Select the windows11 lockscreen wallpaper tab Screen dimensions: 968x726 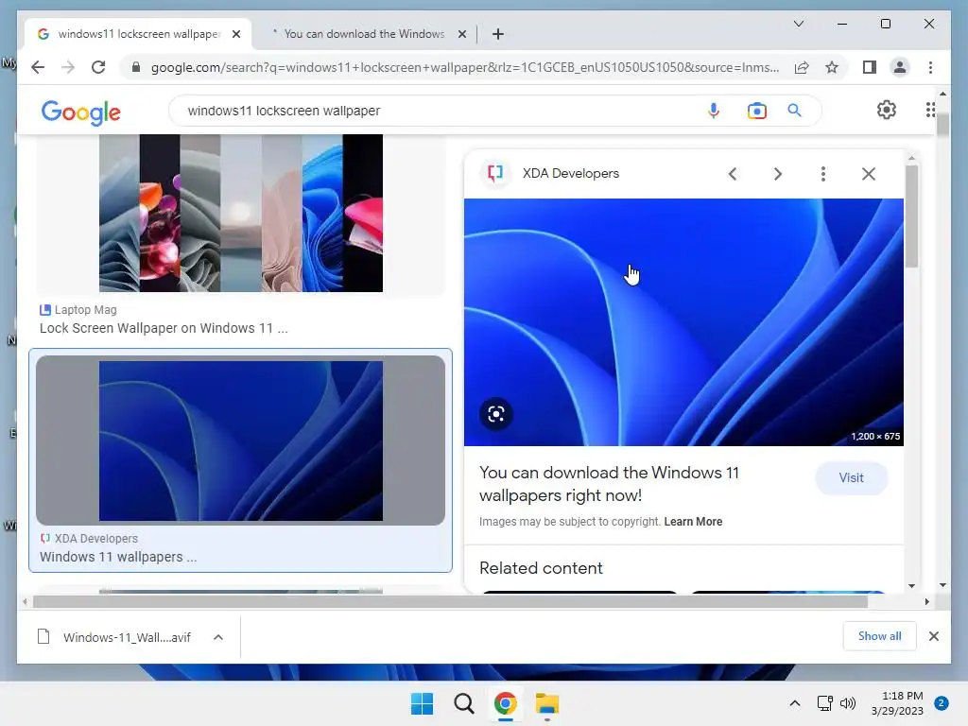[x=138, y=34]
